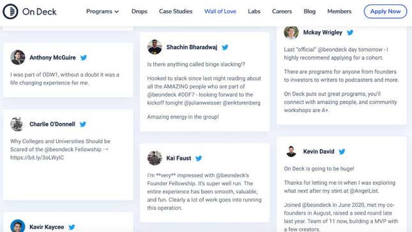
Task: Click Twitter bird next to Kevin David
Action: [342, 152]
